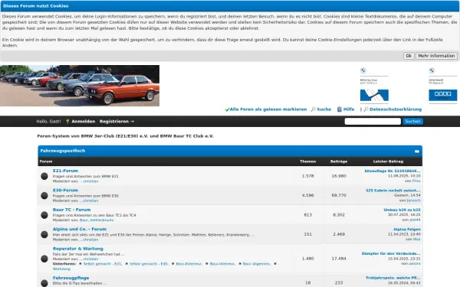
Task: Open last post 'Dämpfer für den Verdeckde...'
Action: click(x=391, y=253)
